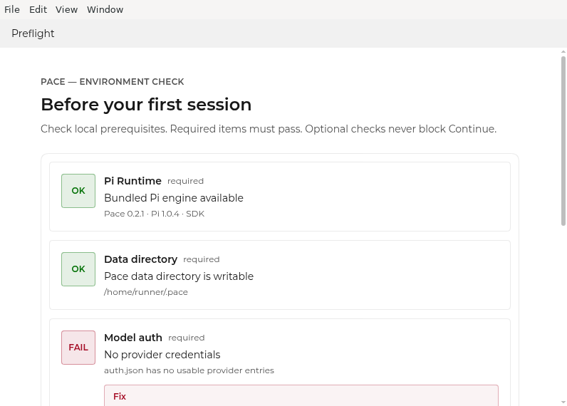The width and height of the screenshot is (567, 406).
Task: Click the Model auth heading
Action: (x=133, y=338)
